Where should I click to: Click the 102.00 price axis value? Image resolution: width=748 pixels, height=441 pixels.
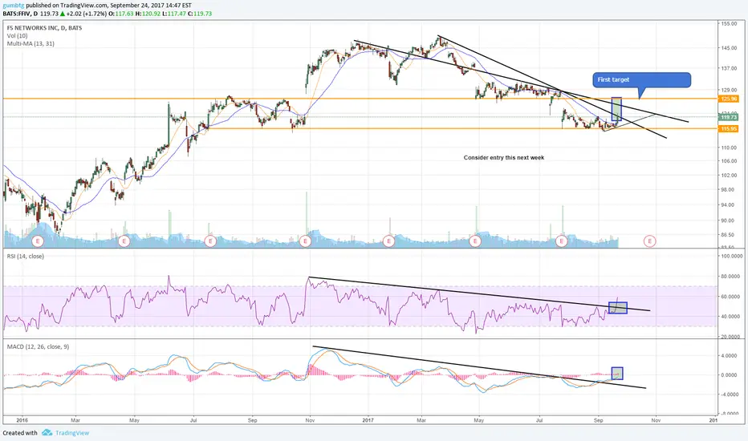tap(729, 175)
